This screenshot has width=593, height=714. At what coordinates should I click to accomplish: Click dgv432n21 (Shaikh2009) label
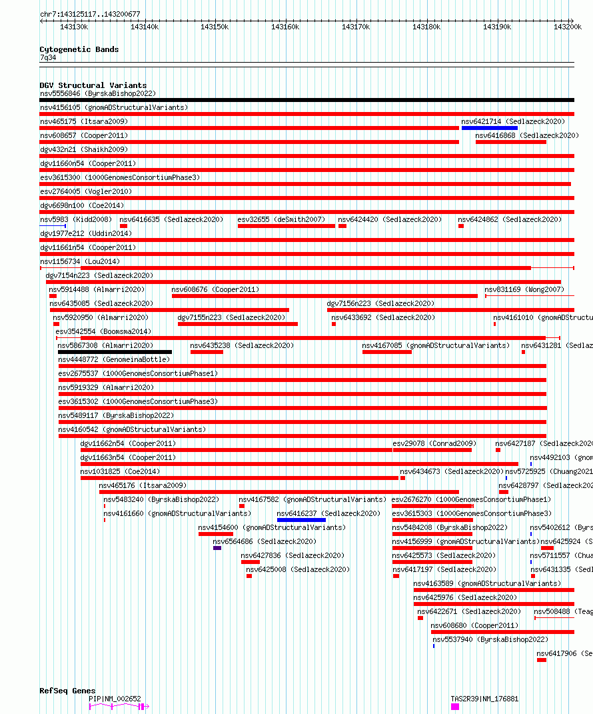[84, 149]
